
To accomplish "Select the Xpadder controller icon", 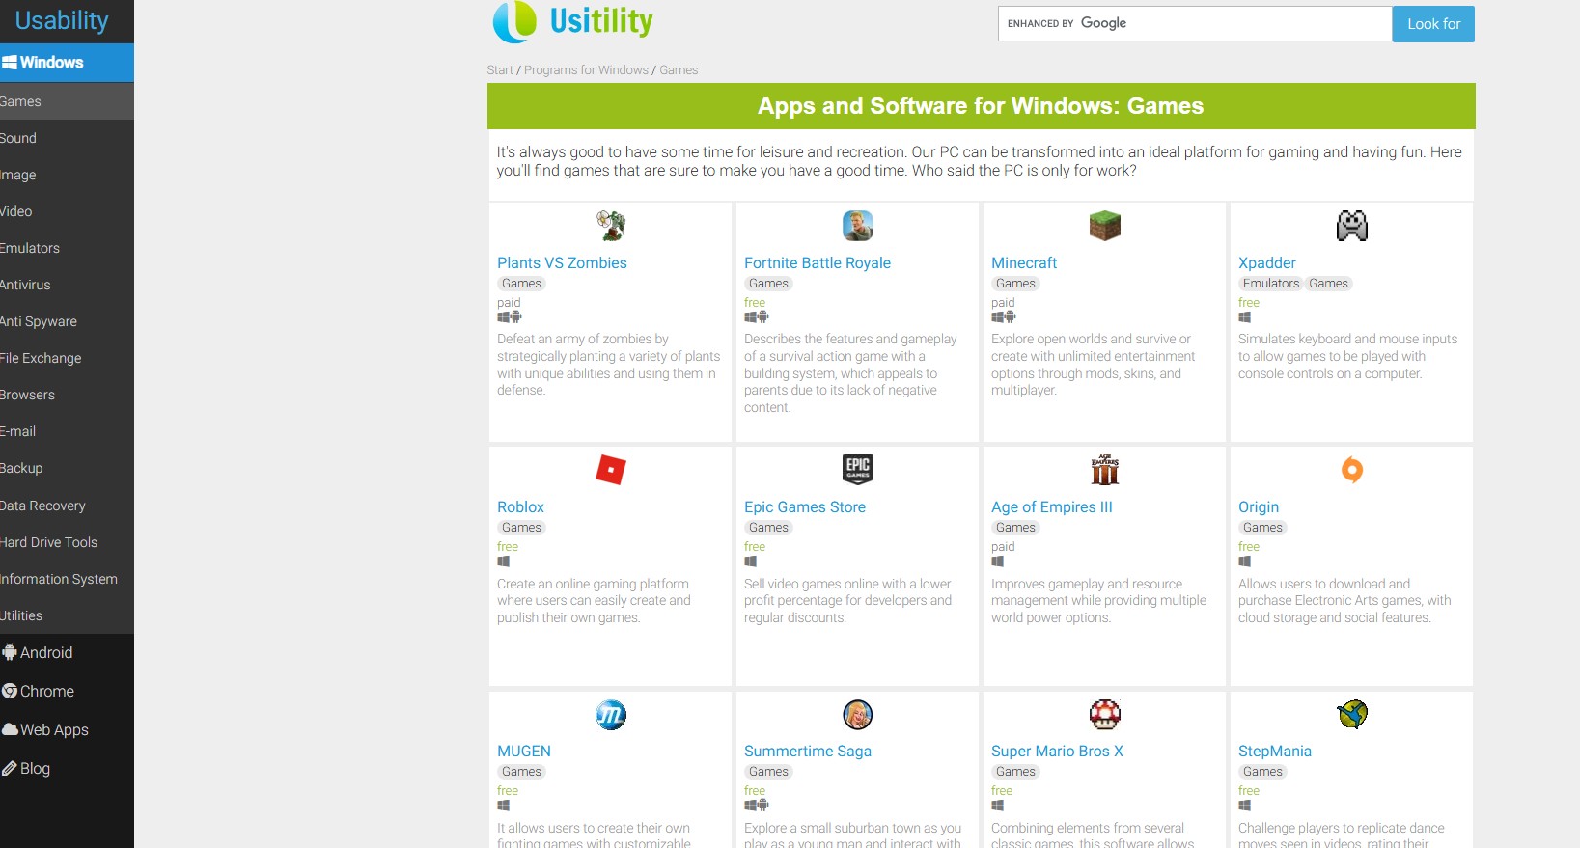I will point(1351,226).
